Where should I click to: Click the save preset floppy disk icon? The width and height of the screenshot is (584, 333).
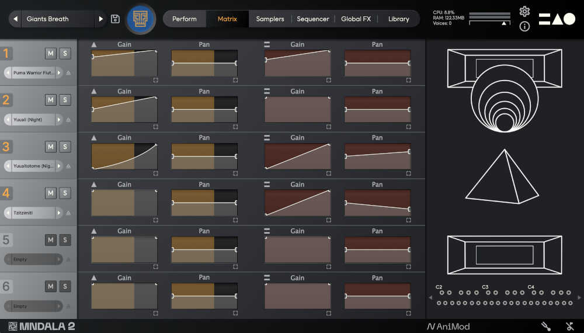point(115,19)
